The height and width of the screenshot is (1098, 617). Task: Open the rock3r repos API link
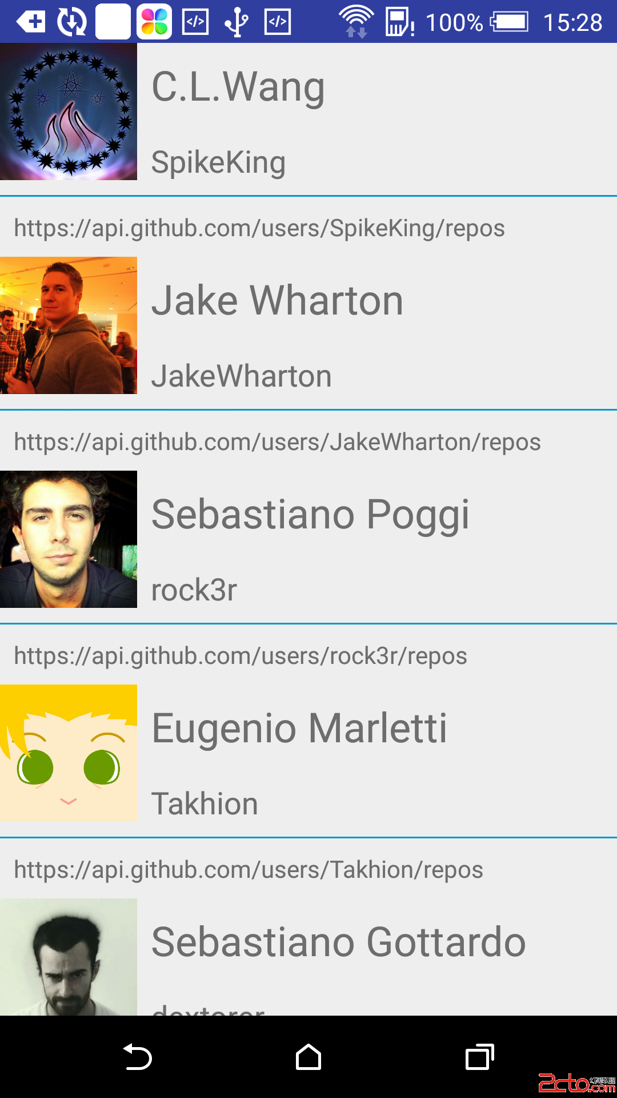pos(241,656)
